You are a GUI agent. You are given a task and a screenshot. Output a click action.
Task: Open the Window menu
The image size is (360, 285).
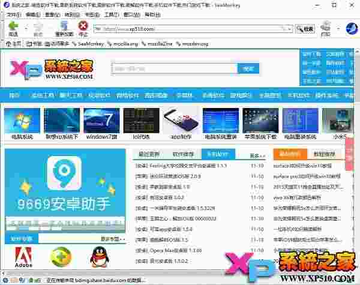[131, 15]
